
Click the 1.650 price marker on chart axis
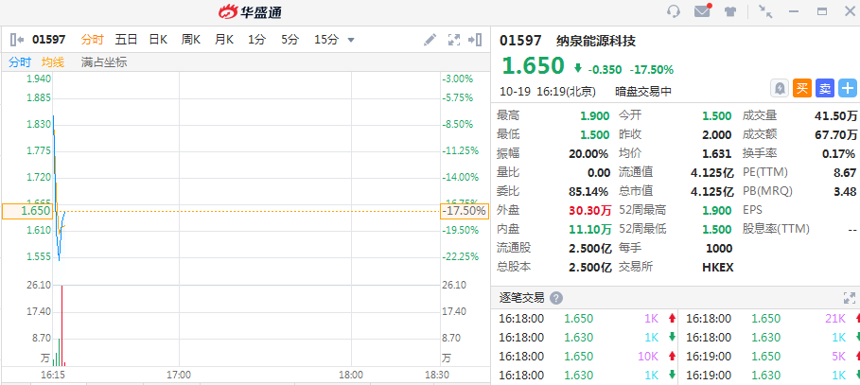pos(27,211)
